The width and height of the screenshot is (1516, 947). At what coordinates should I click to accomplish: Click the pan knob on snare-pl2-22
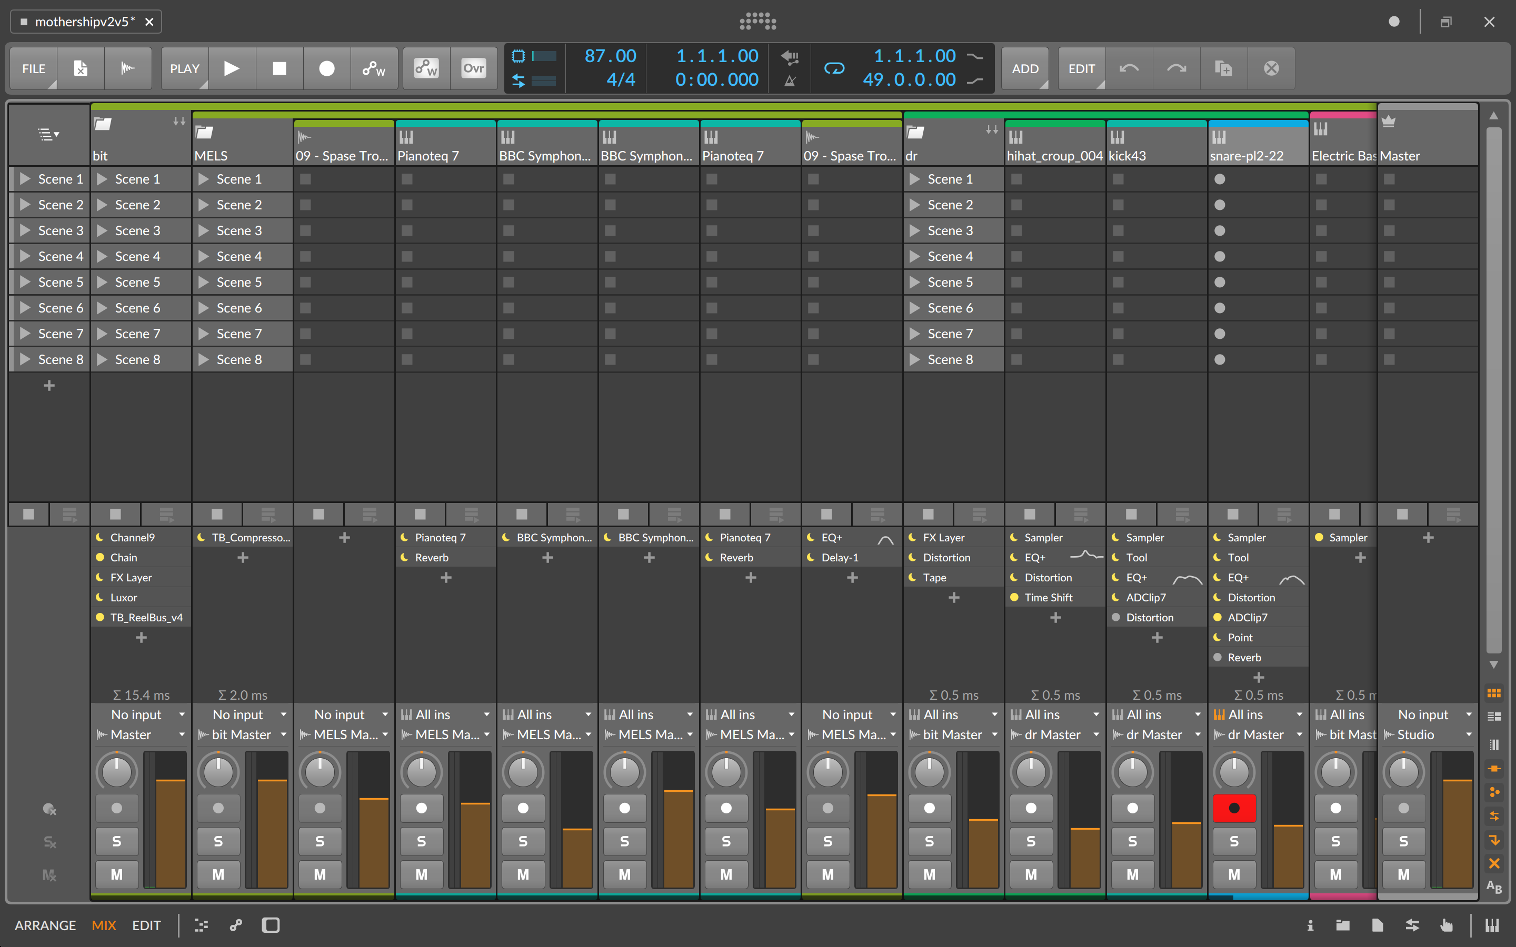1233,772
